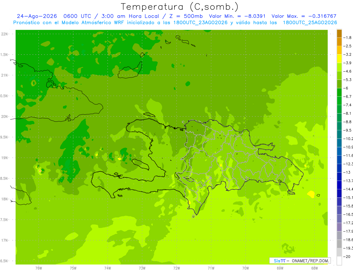Pick the dark orange swatch above -1.8
Screen dimensions: 353x272
[x=339, y=33]
